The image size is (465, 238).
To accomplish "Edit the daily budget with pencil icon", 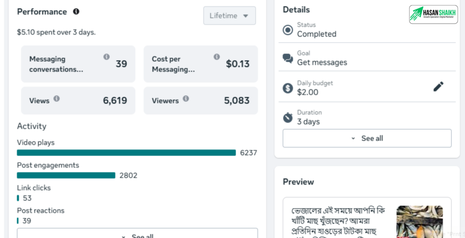I will 438,87.
